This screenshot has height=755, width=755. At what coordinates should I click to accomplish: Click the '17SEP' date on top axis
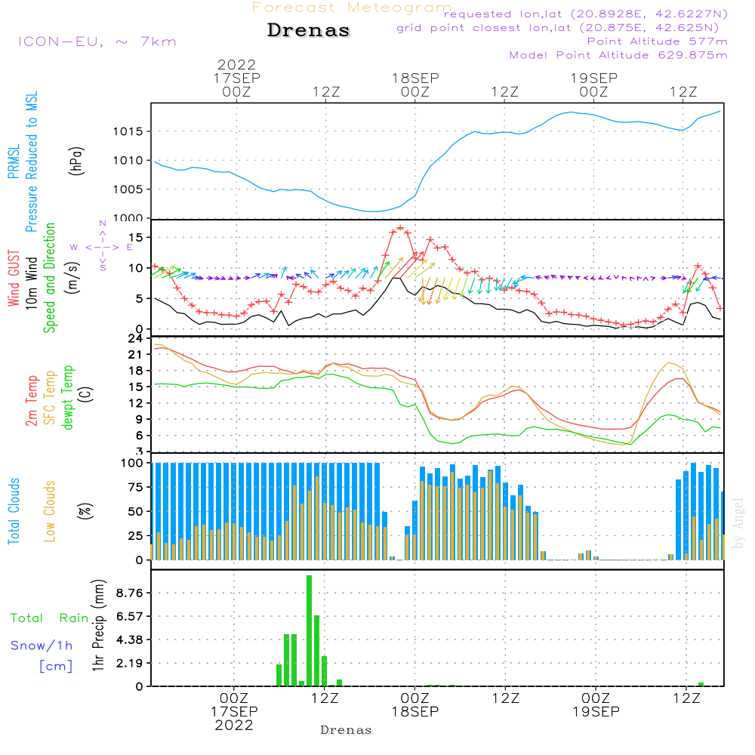[x=236, y=78]
